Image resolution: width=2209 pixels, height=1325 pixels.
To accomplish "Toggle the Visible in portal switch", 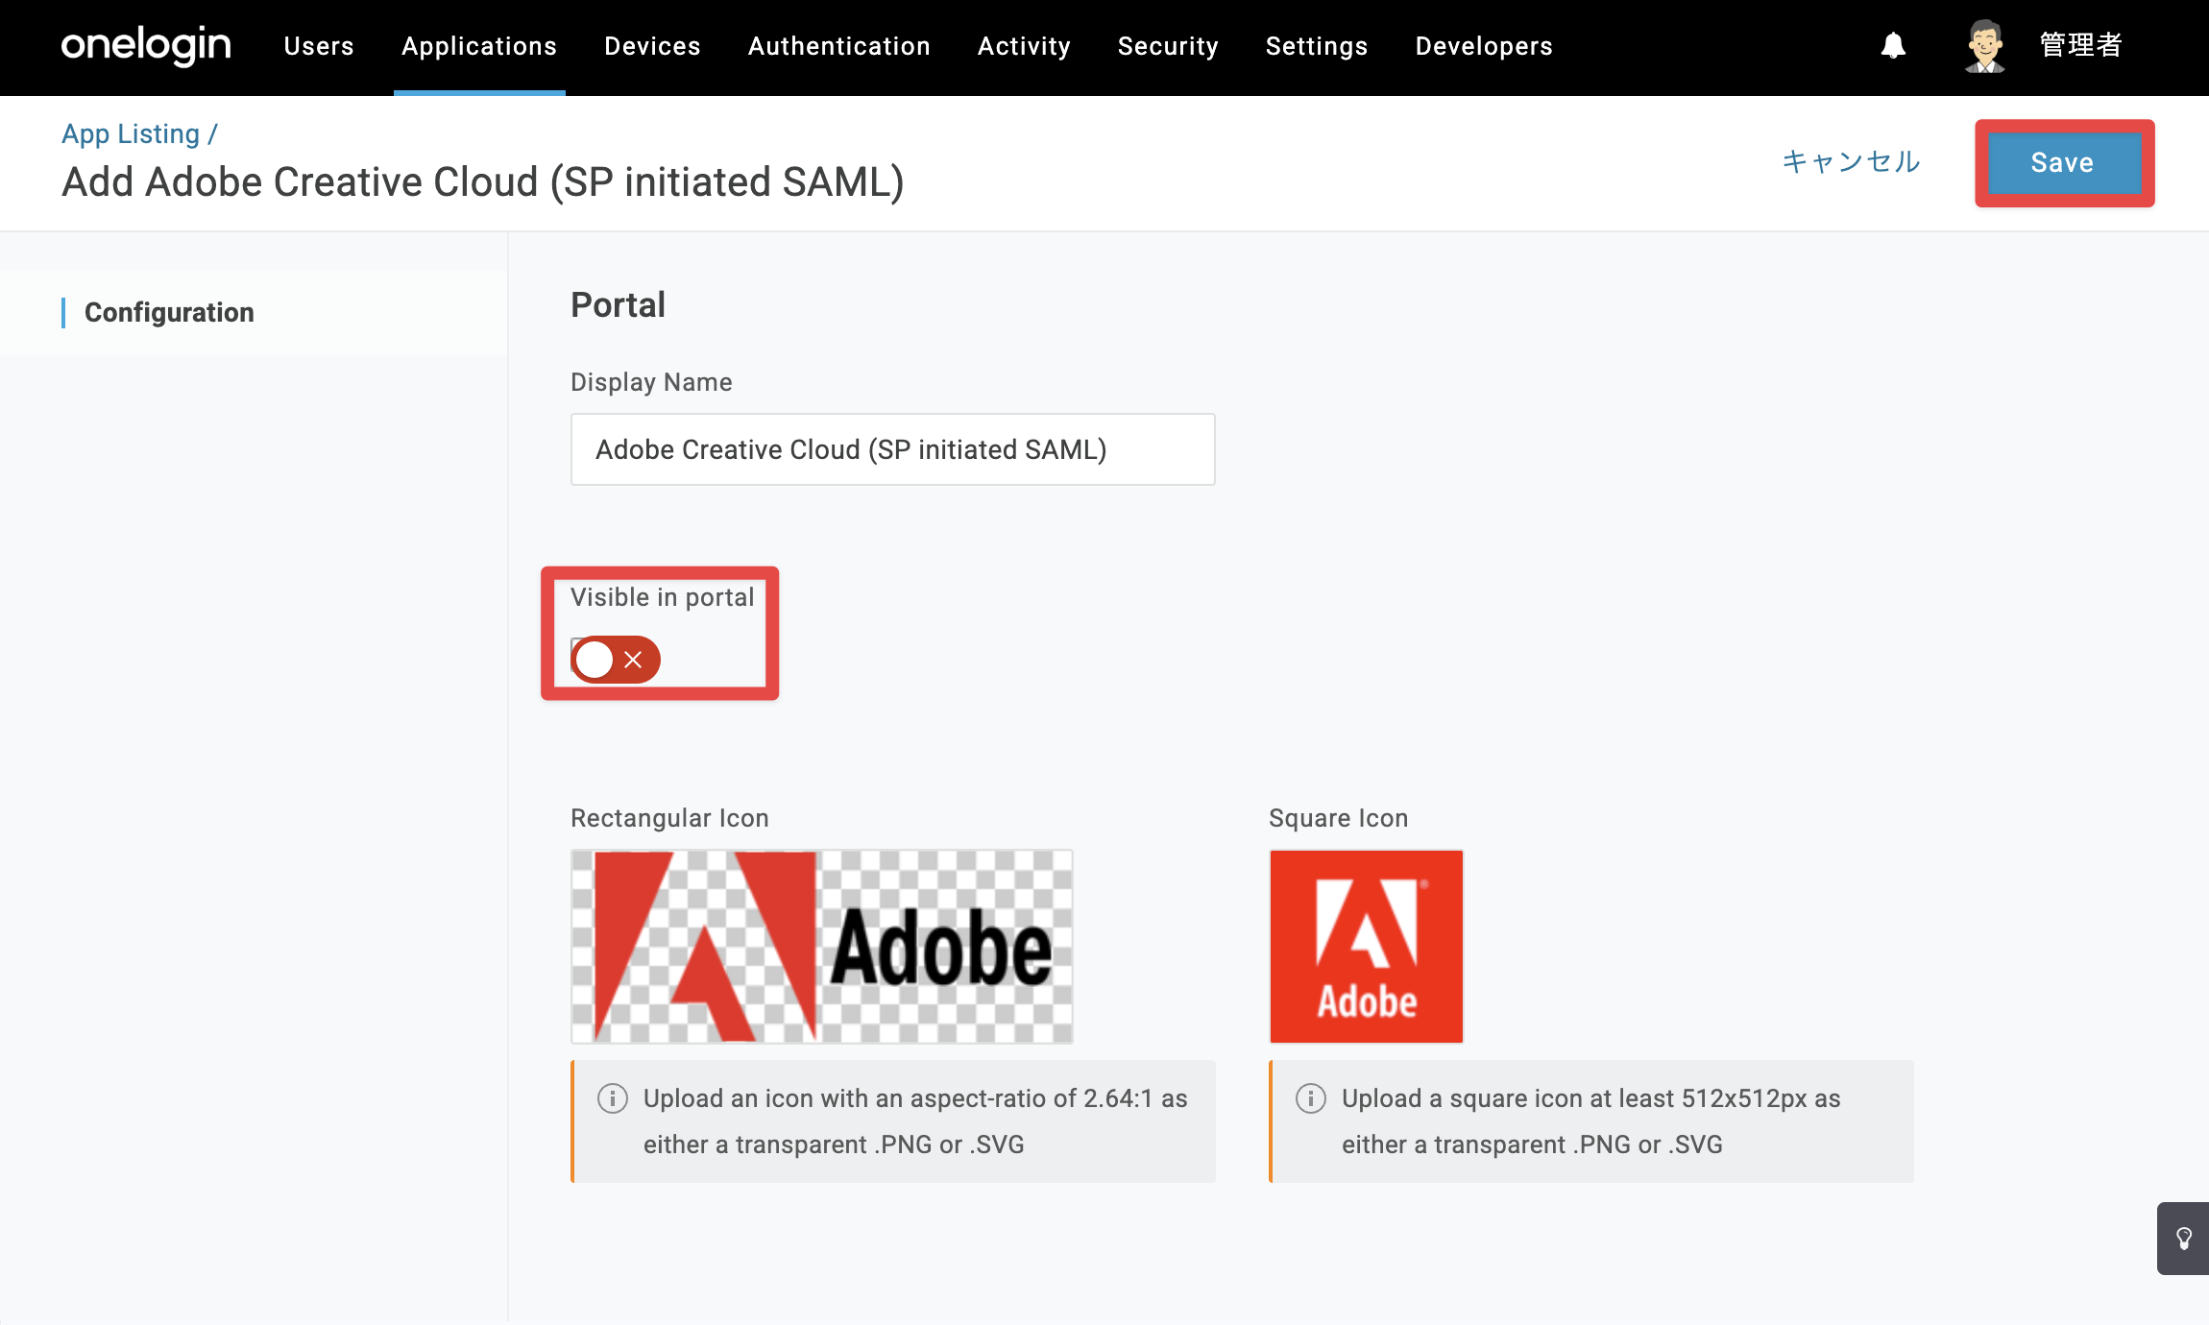I will [616, 660].
